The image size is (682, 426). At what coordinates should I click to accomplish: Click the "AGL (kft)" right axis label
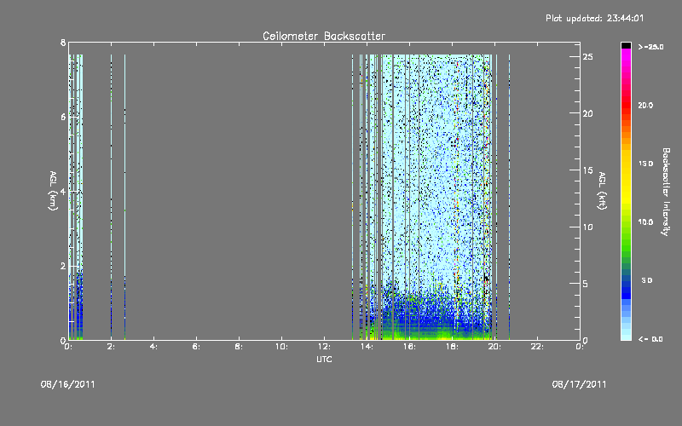602,191
